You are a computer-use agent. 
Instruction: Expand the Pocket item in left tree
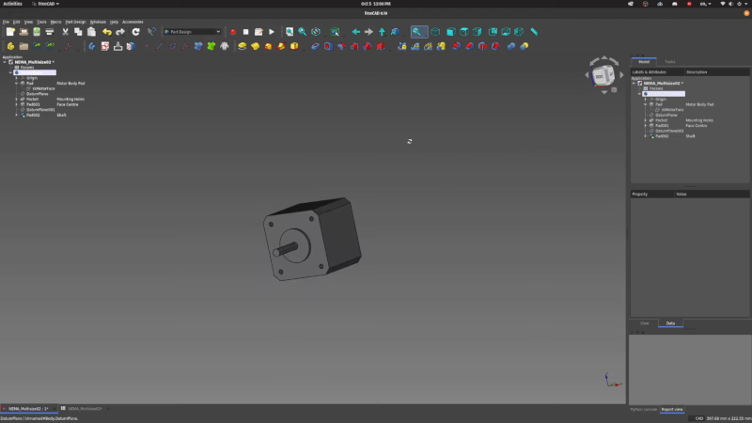(x=17, y=99)
